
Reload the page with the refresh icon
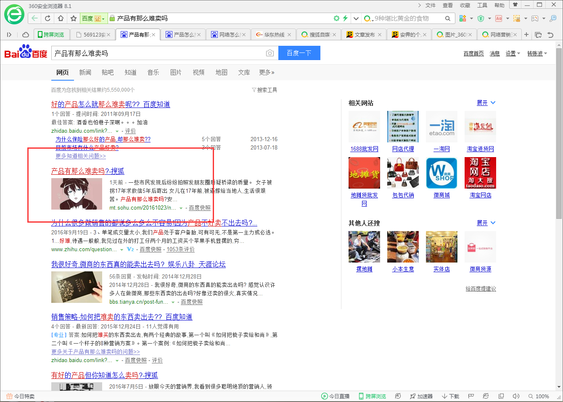tap(48, 18)
